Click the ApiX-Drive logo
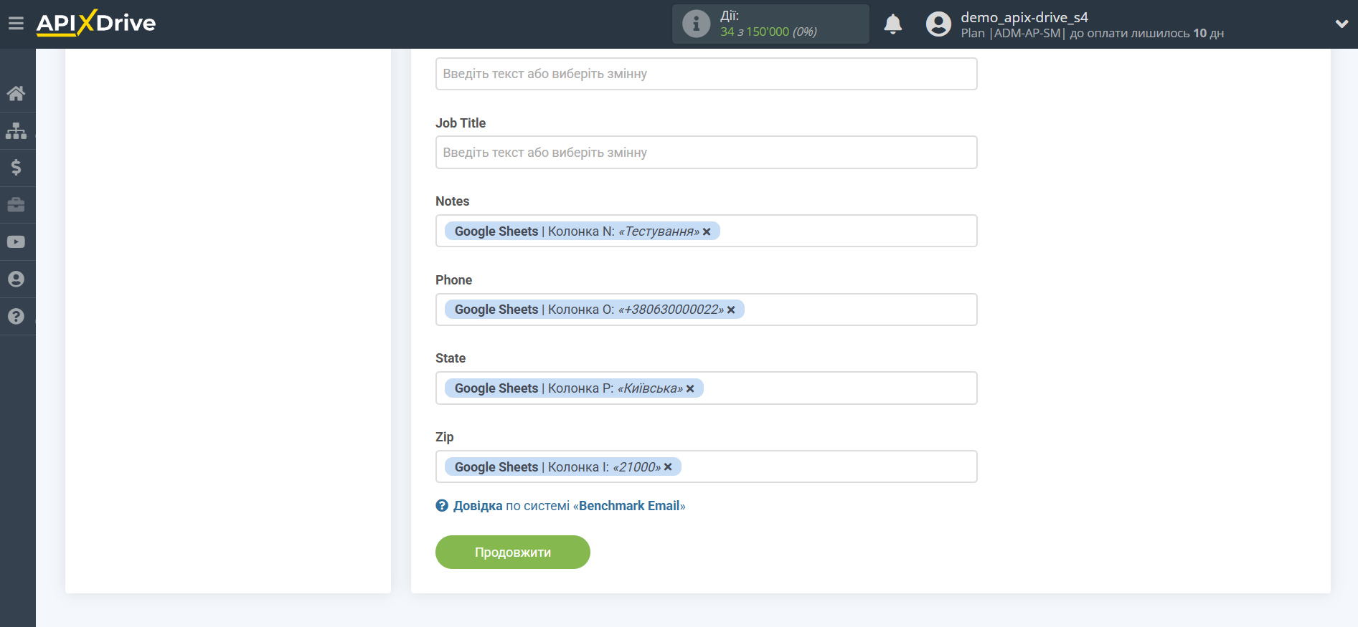The image size is (1358, 627). point(96,23)
